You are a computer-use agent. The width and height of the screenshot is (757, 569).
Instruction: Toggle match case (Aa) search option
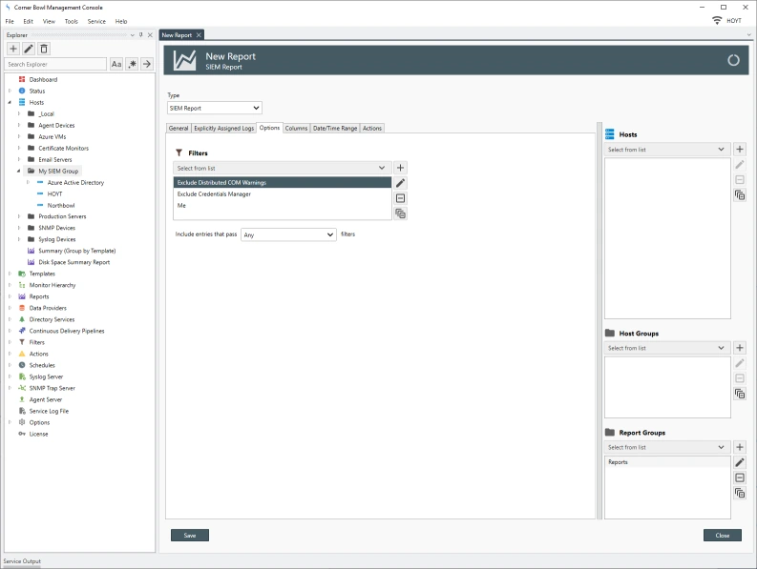[116, 64]
